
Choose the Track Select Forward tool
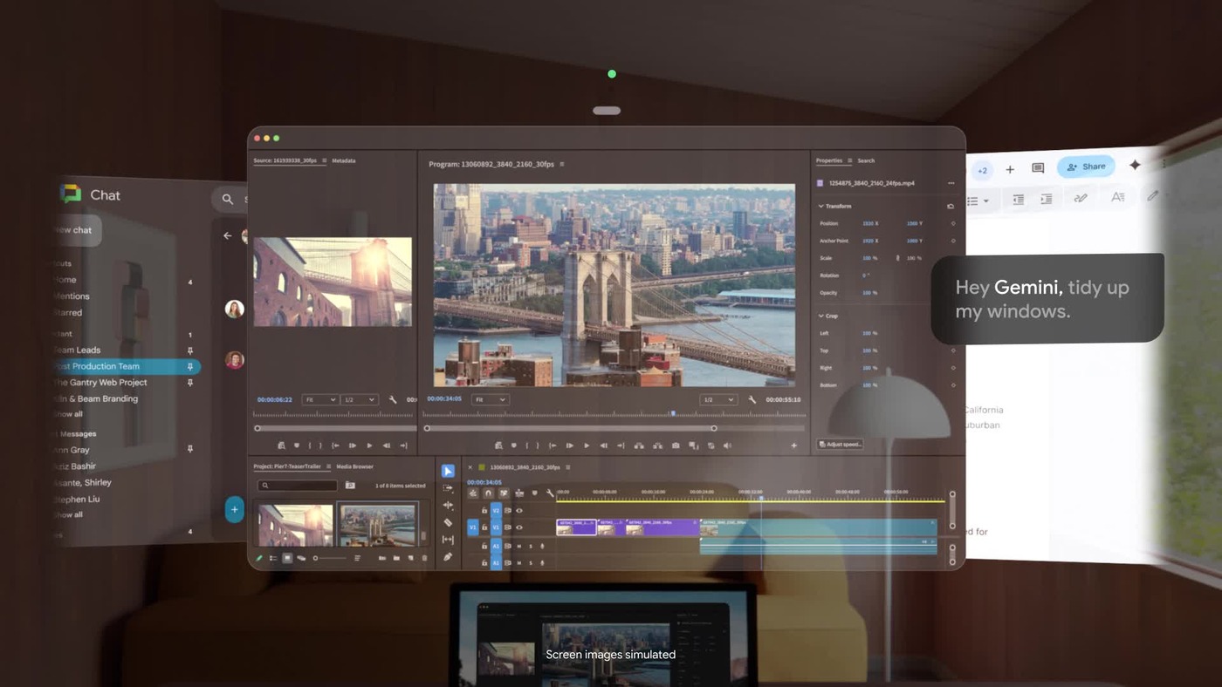(448, 488)
